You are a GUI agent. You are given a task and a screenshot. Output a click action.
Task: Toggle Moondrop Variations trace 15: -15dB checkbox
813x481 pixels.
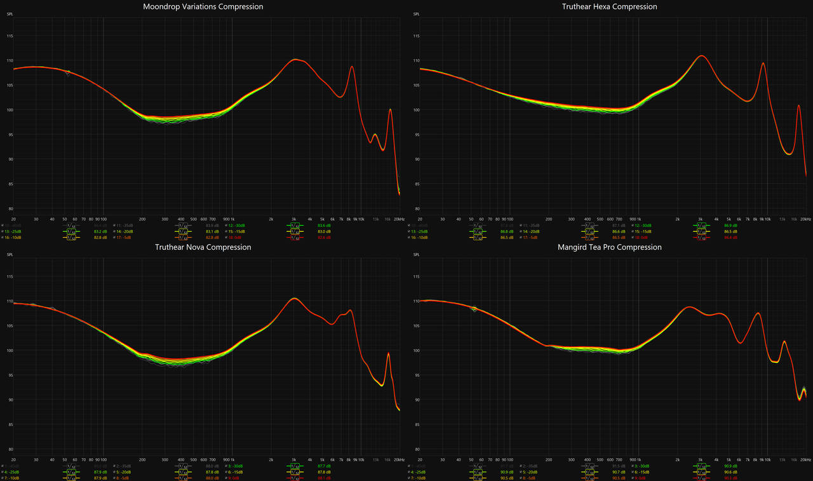(227, 232)
